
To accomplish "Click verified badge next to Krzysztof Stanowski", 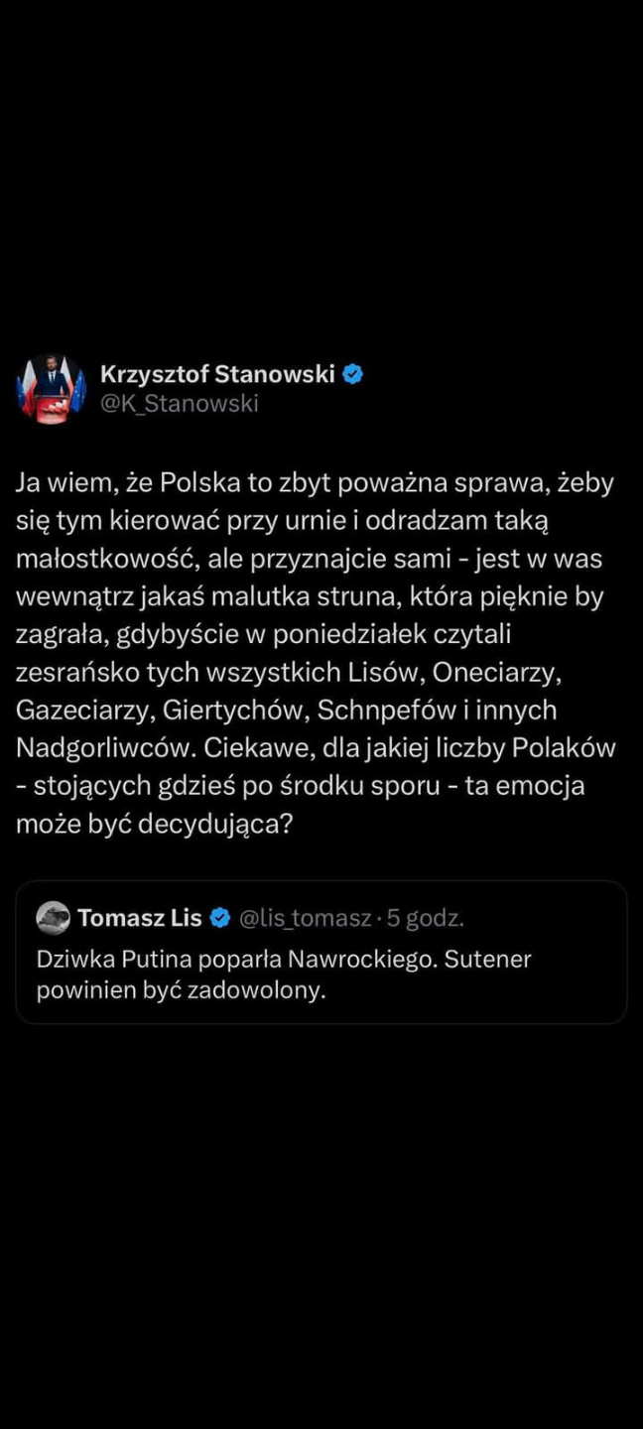I will point(353,374).
